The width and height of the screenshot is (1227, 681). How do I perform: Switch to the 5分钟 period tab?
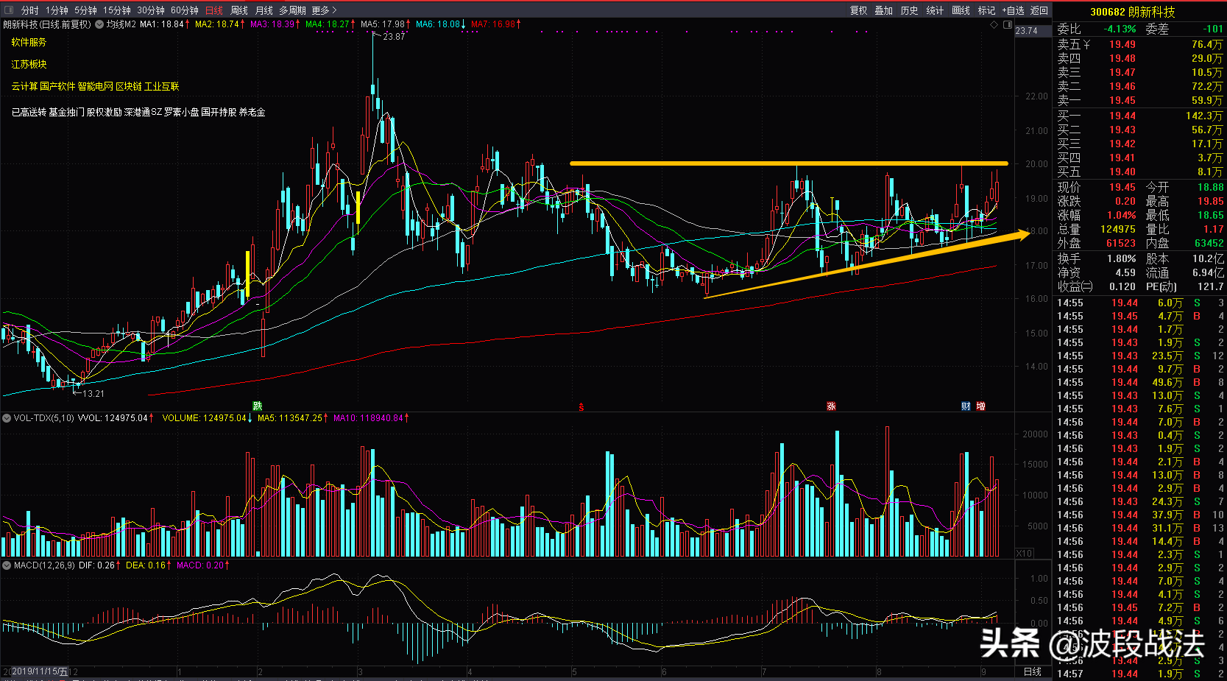[85, 10]
